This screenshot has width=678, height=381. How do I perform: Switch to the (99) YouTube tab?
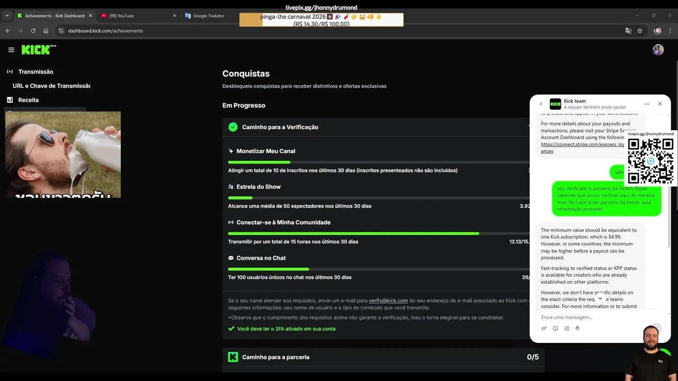[139, 16]
